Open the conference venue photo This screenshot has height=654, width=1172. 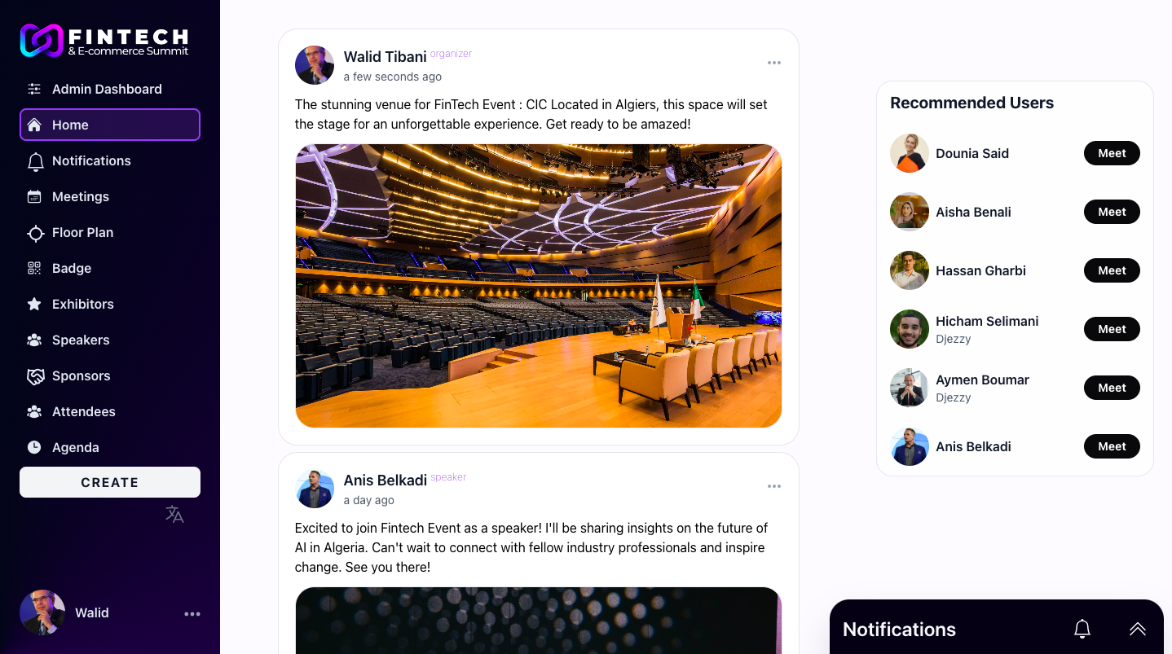(x=538, y=286)
